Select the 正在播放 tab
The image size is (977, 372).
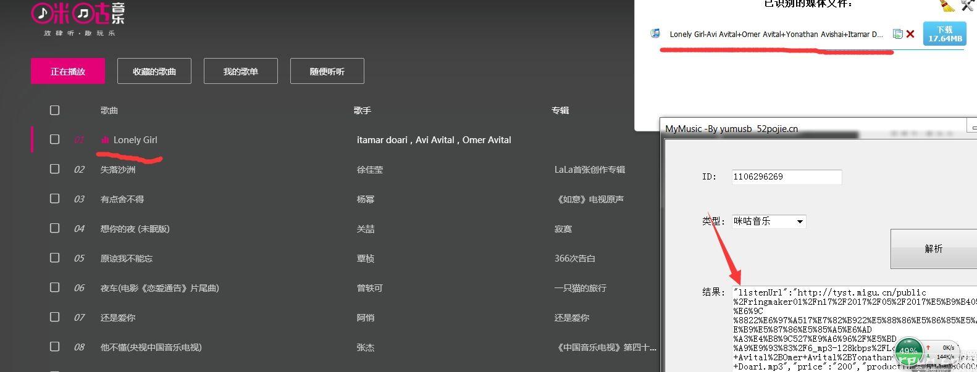coord(68,71)
